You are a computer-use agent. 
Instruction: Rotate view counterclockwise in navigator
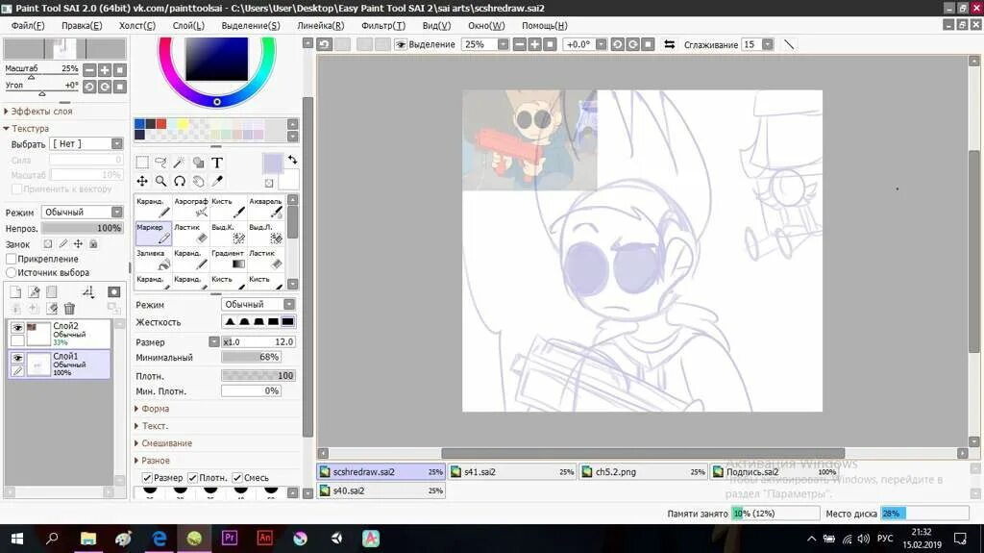[89, 87]
